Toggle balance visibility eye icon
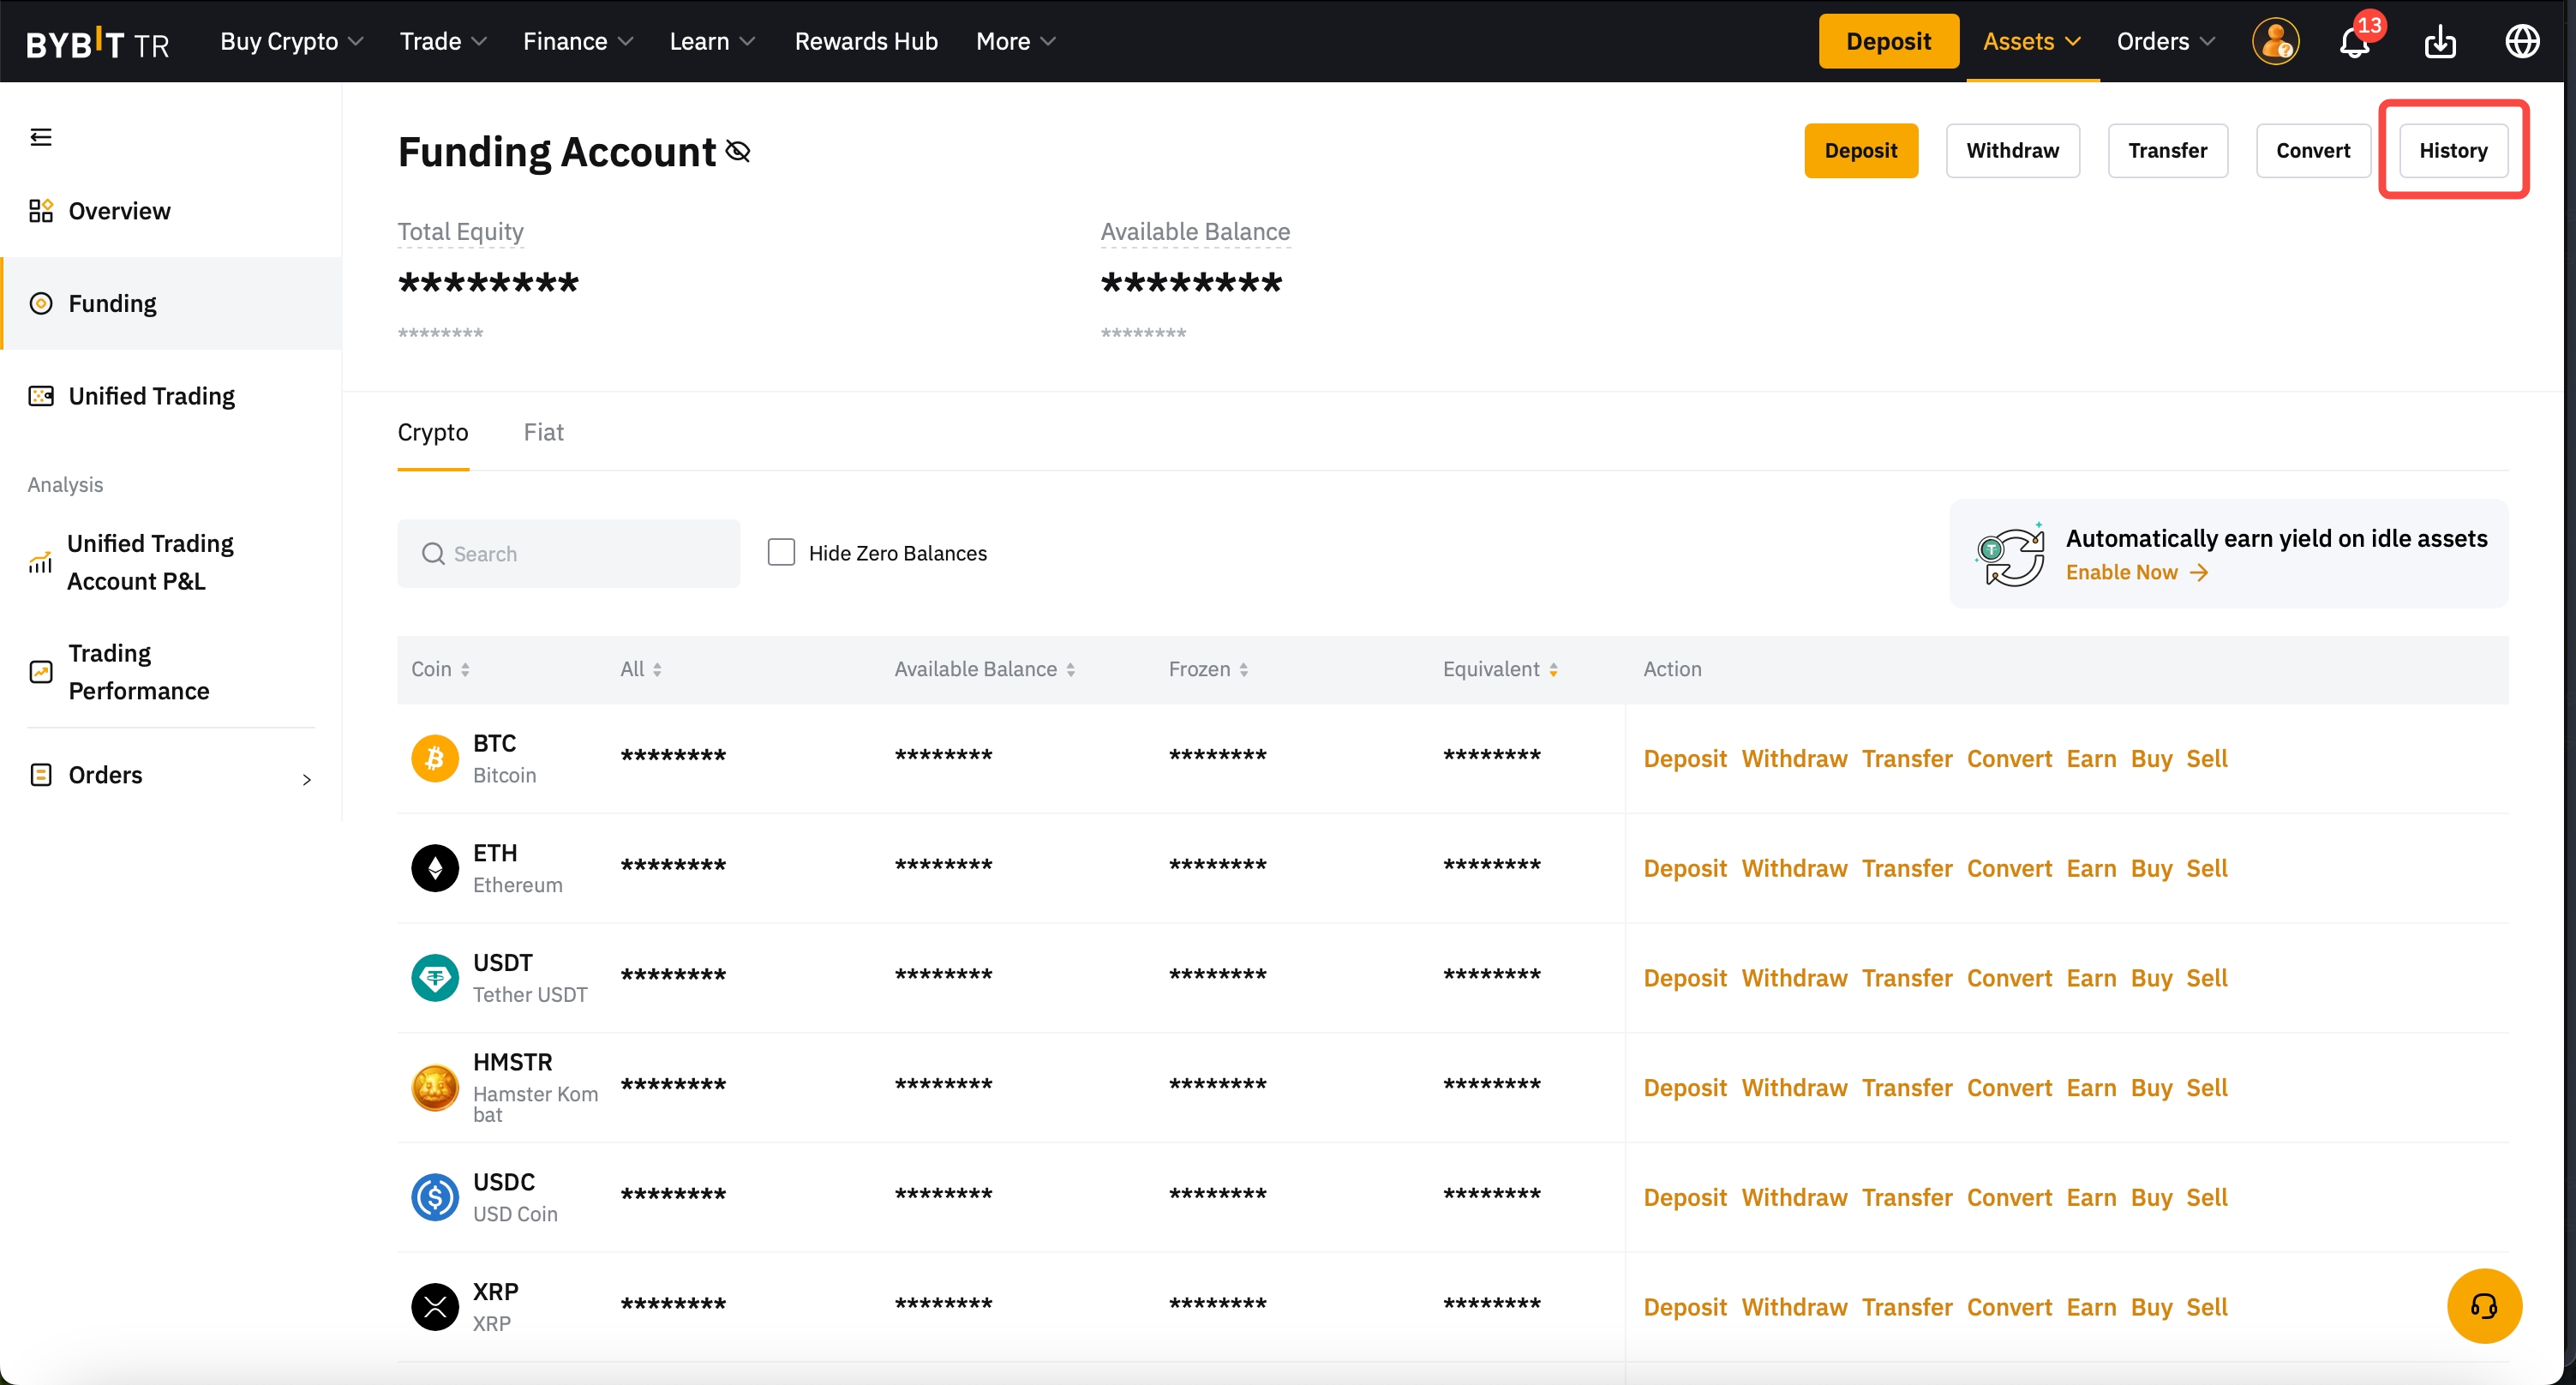 click(x=738, y=151)
